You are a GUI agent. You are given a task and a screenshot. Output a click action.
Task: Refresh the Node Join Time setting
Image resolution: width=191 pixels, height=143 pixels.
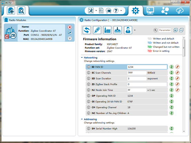(171, 90)
